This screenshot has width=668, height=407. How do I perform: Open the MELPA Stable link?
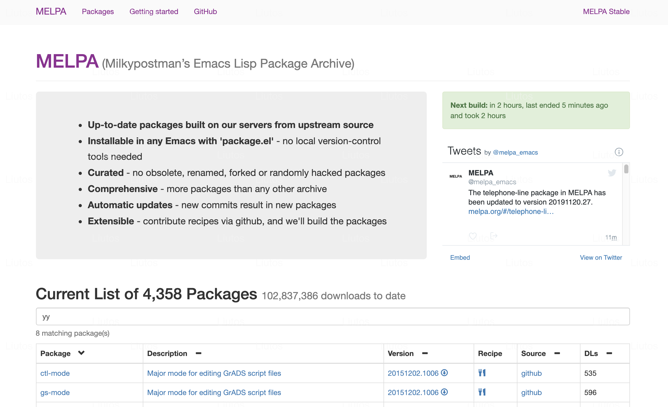click(x=606, y=12)
